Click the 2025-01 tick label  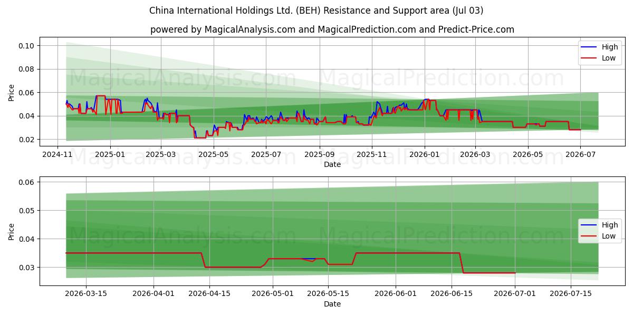pos(110,154)
